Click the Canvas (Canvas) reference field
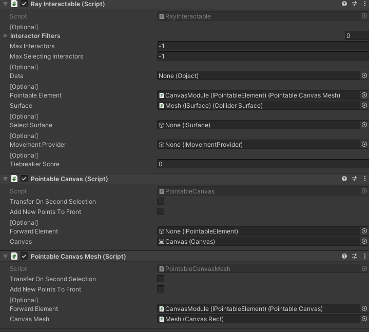The height and width of the screenshot is (332, 369). coord(258,241)
